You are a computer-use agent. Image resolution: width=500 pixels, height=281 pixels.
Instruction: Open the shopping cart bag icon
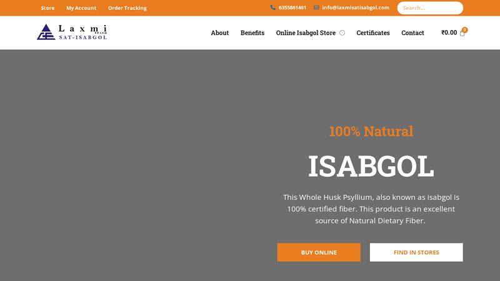click(462, 33)
